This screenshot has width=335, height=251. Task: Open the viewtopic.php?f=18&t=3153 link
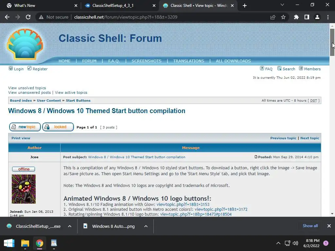[183, 205]
